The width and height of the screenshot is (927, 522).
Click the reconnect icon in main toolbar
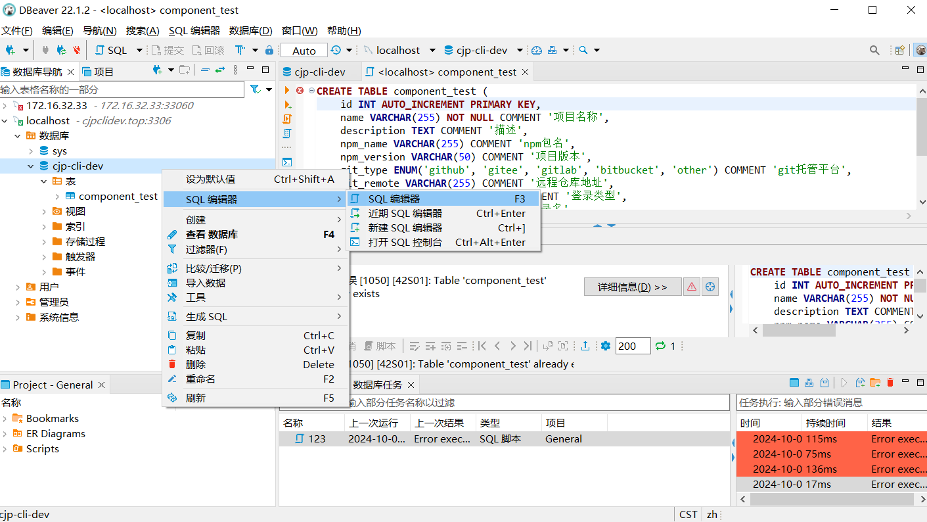click(x=61, y=50)
